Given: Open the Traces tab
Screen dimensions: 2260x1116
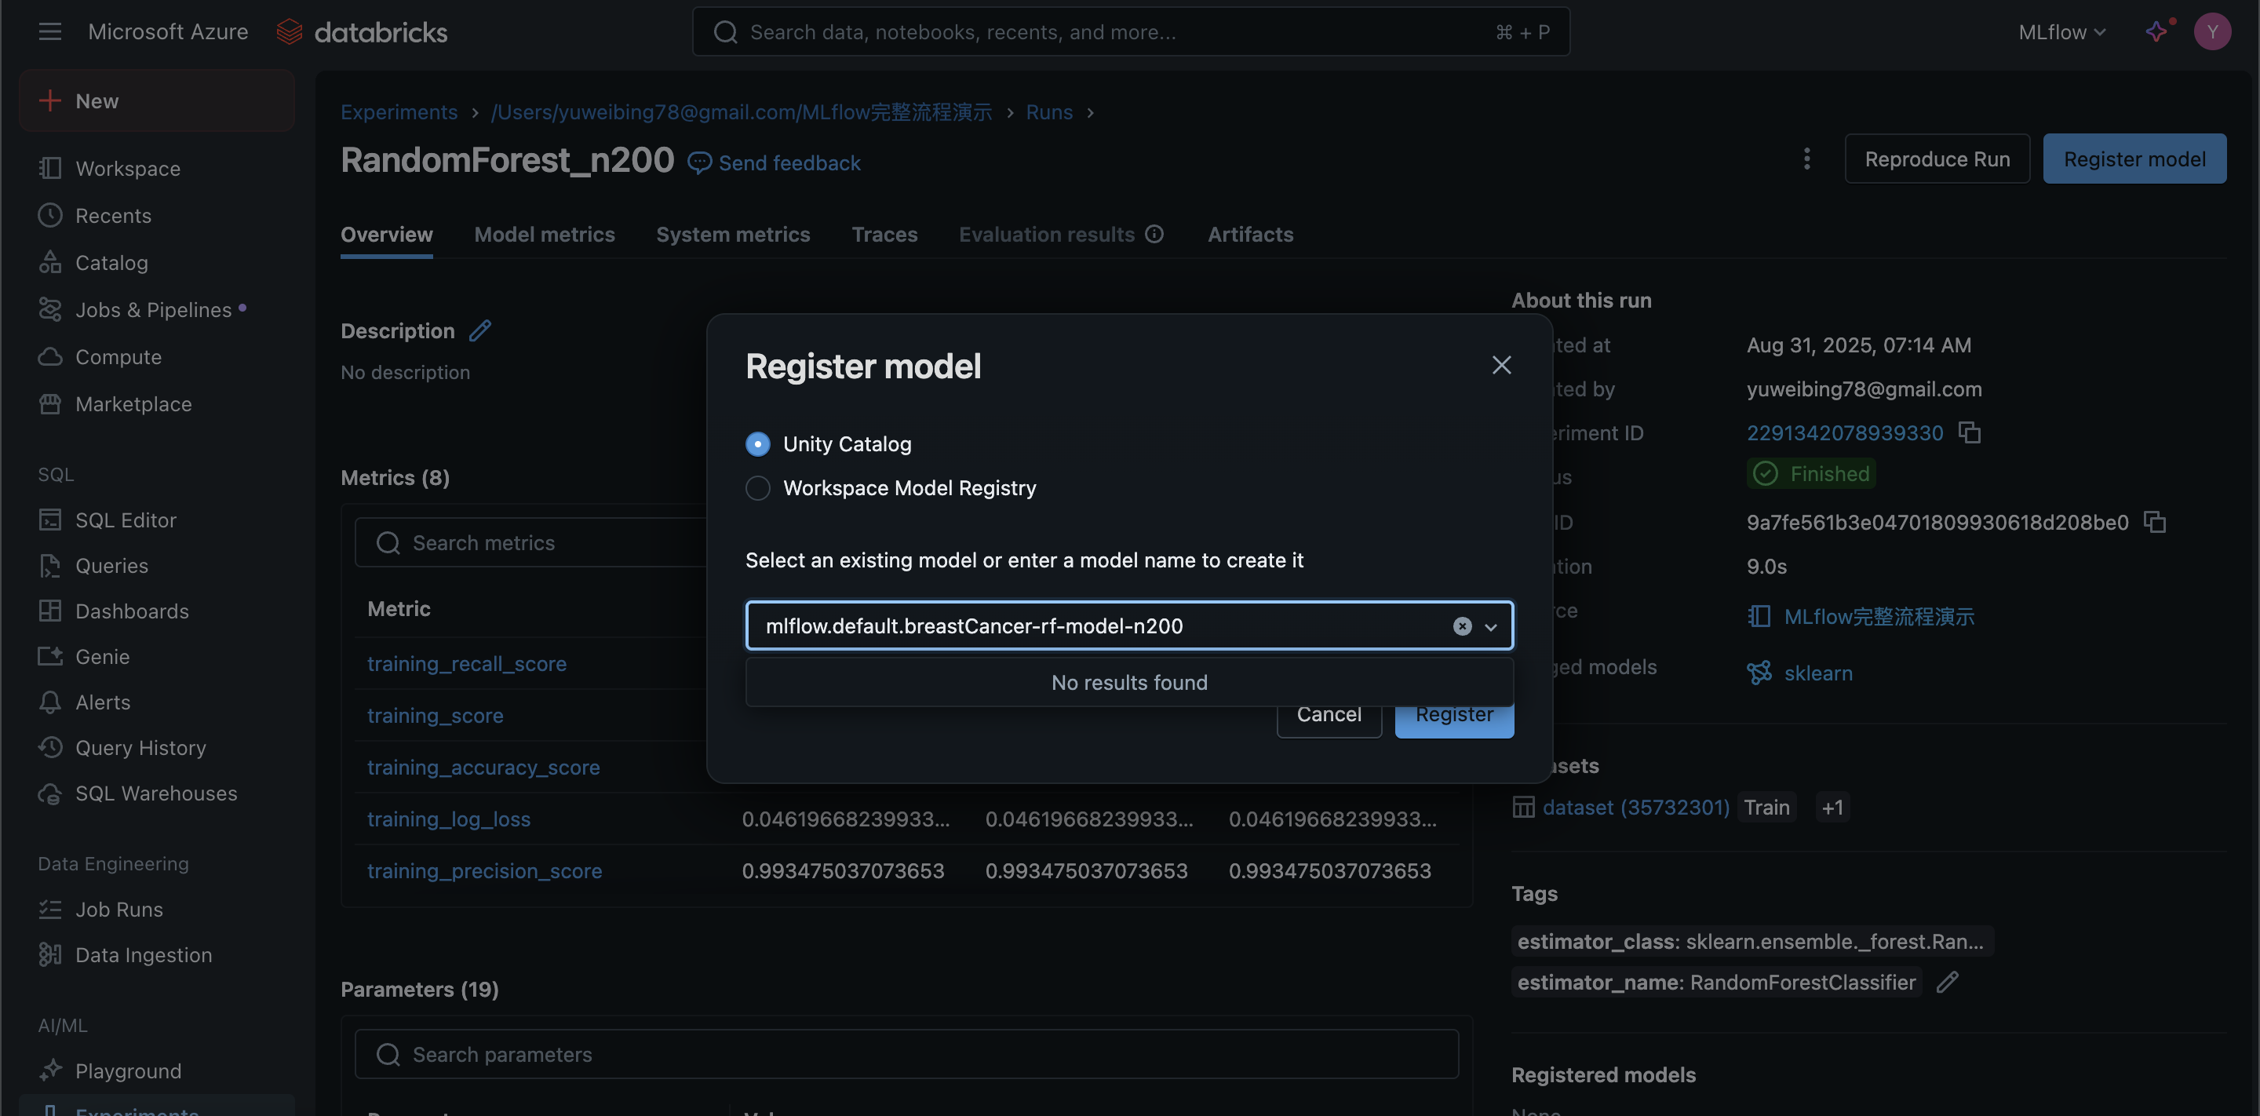Looking at the screenshot, I should [884, 234].
